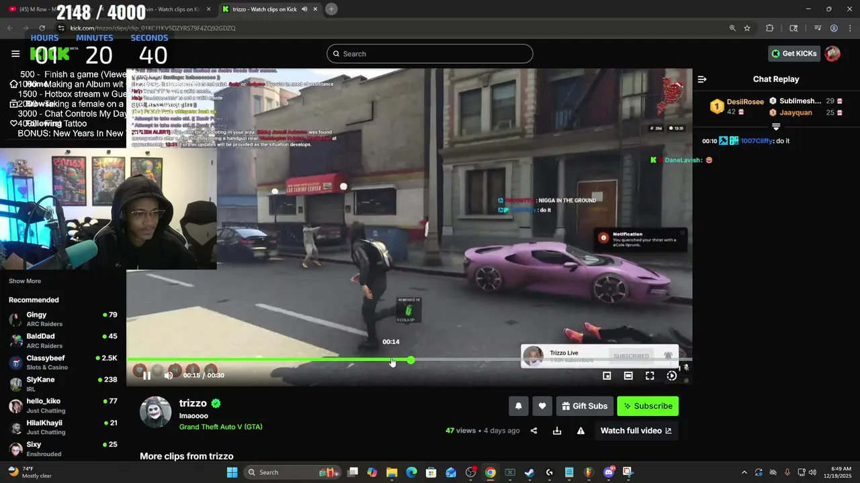The width and height of the screenshot is (860, 483).
Task: Open trizzo's profile avatar
Action: [x=156, y=412]
